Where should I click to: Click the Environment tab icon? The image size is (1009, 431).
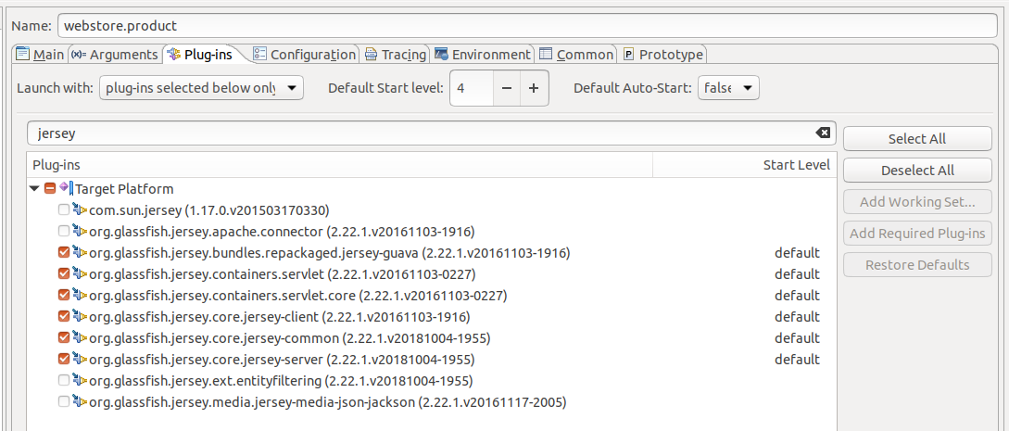pyautogui.click(x=441, y=55)
